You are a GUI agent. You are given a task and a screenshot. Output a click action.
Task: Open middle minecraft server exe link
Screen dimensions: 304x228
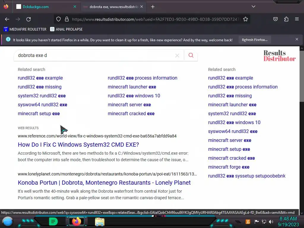click(129, 105)
